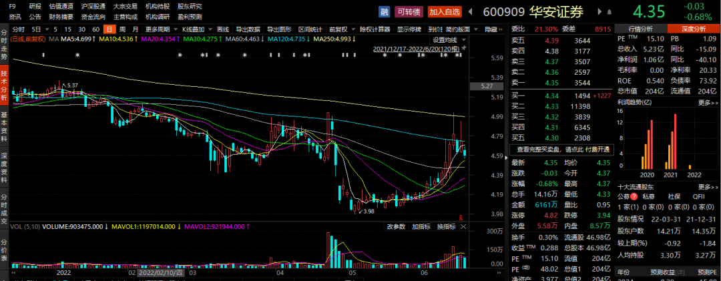Click the 画线 drawing tool button

(x=223, y=29)
